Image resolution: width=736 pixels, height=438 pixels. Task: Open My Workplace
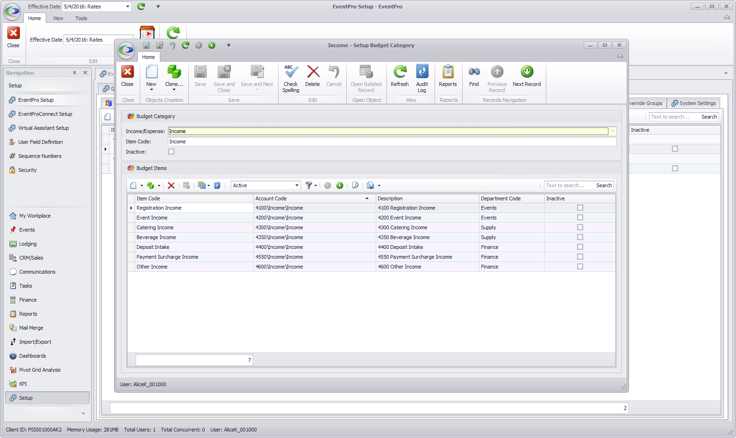pos(35,216)
